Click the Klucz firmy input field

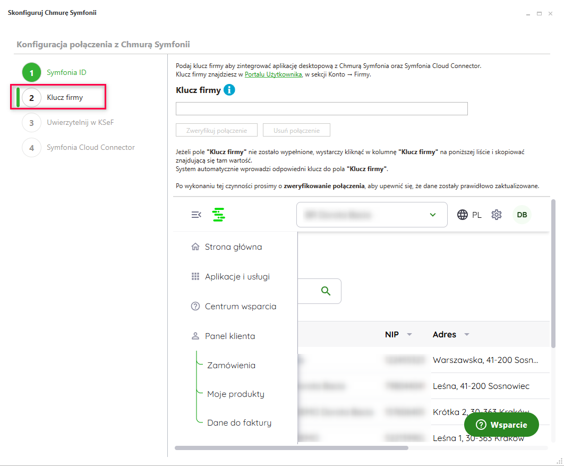tap(321, 109)
